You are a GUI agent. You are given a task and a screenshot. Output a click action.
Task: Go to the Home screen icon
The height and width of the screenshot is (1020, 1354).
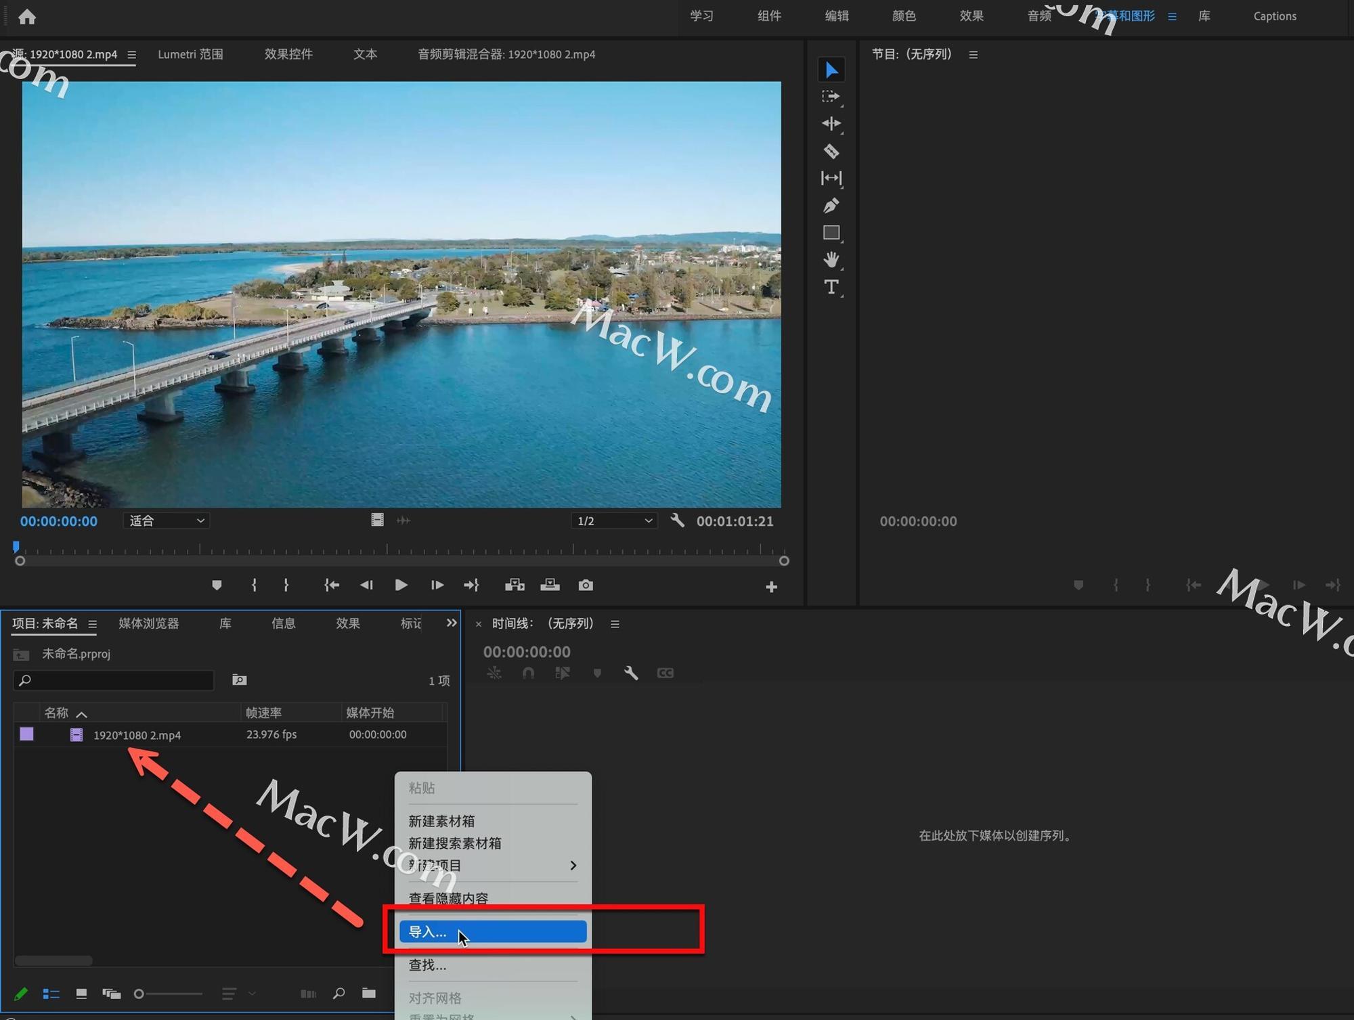(x=27, y=16)
